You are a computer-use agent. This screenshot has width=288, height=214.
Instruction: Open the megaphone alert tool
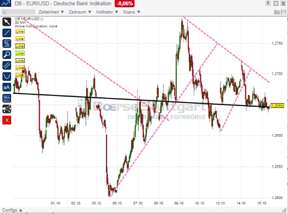pos(7,109)
